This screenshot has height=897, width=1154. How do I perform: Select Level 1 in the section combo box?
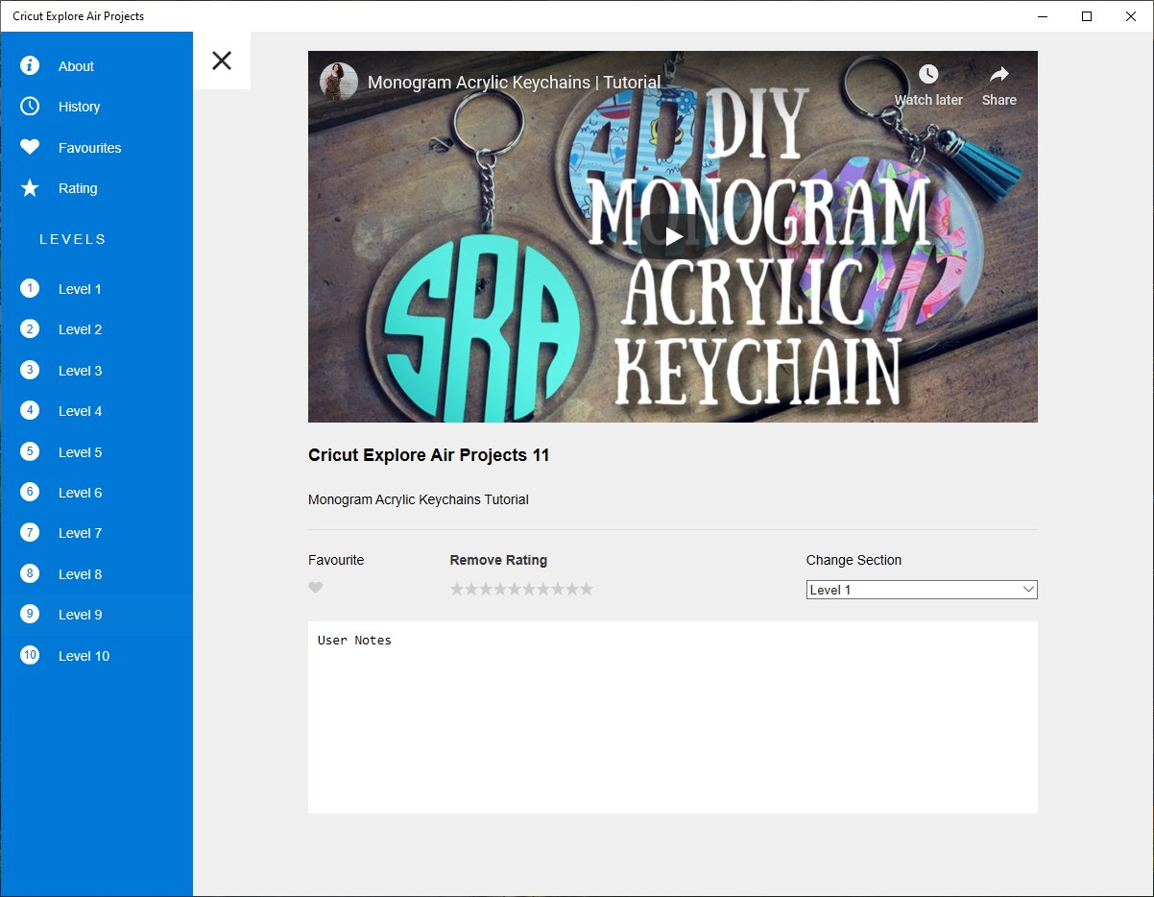pyautogui.click(x=902, y=589)
